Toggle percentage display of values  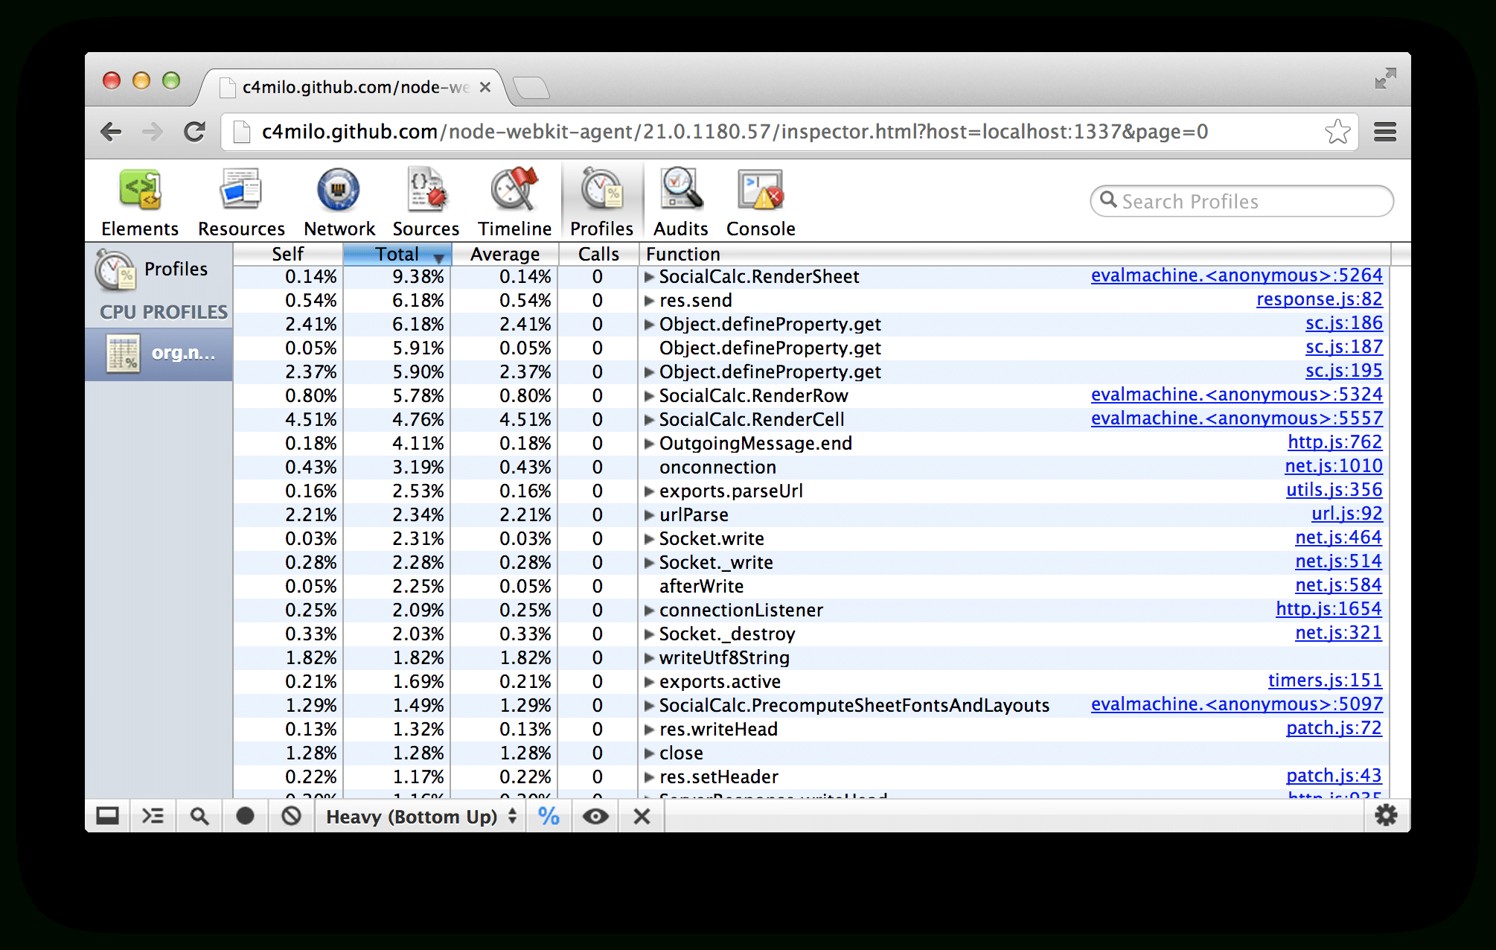(x=549, y=816)
